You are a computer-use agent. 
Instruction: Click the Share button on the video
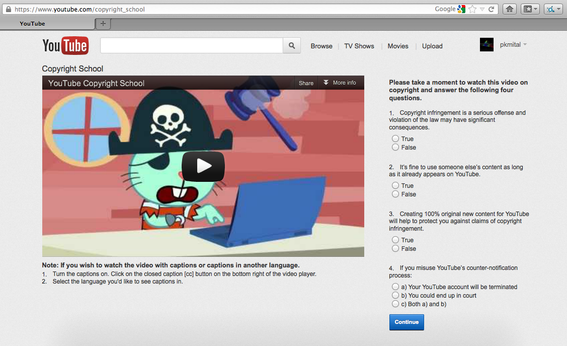click(306, 83)
